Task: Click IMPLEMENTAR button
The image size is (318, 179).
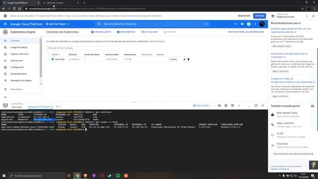Action: (x=126, y=32)
